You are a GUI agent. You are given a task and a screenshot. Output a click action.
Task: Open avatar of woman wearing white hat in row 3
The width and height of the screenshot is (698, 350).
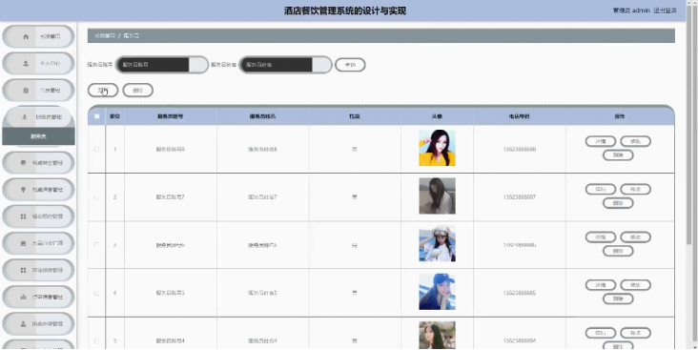[437, 243]
